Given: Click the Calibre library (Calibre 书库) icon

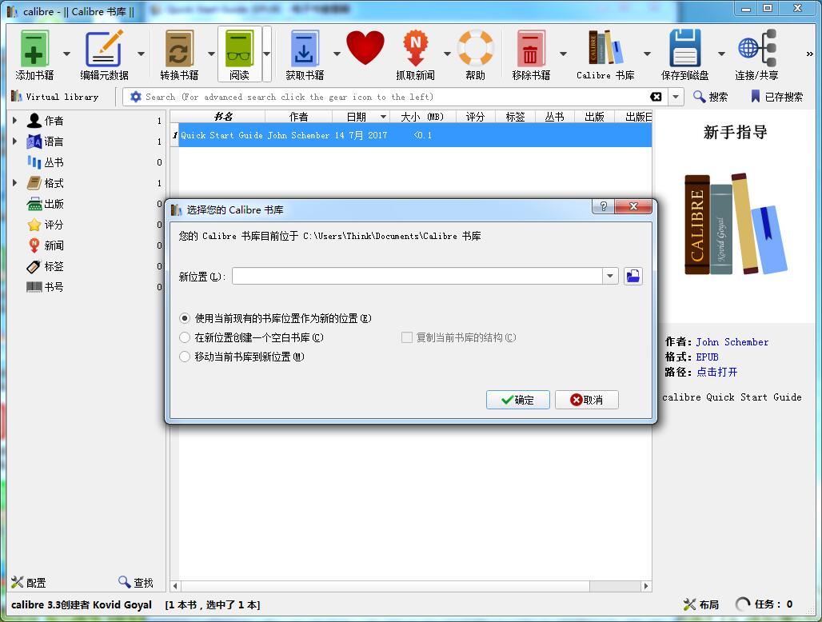Looking at the screenshot, I should point(605,48).
